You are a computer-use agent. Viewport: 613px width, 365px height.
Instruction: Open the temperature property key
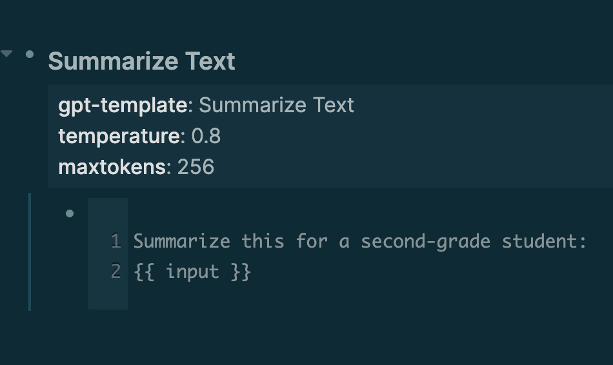(x=119, y=136)
